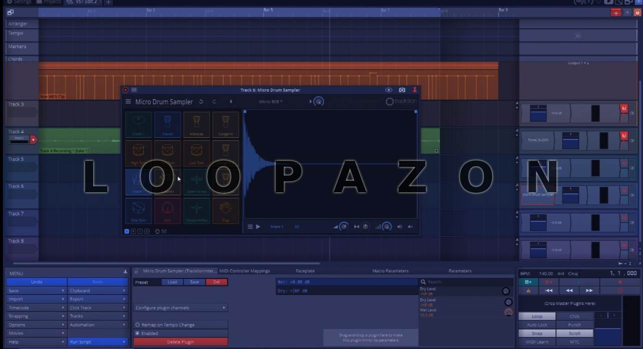
Task: Select the Kick drum pad
Action: coord(167,210)
